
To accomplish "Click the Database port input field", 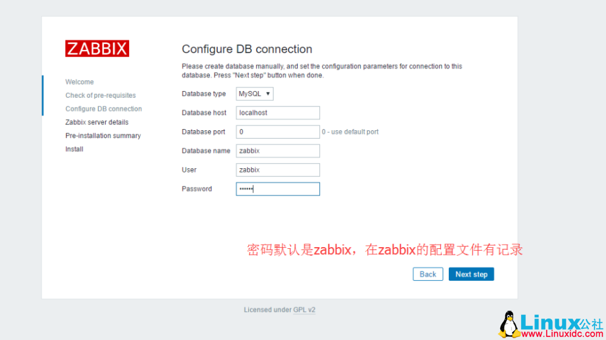I will (x=278, y=131).
